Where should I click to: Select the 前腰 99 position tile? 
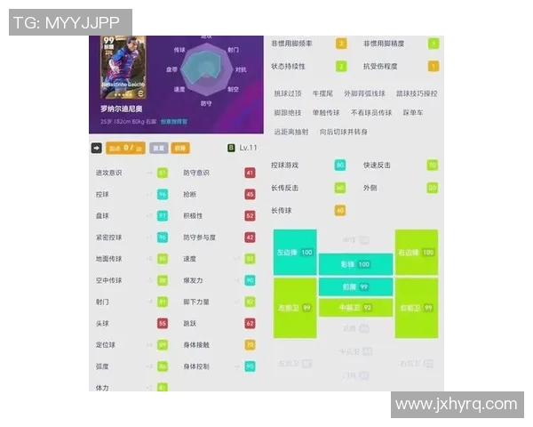coord(355,286)
